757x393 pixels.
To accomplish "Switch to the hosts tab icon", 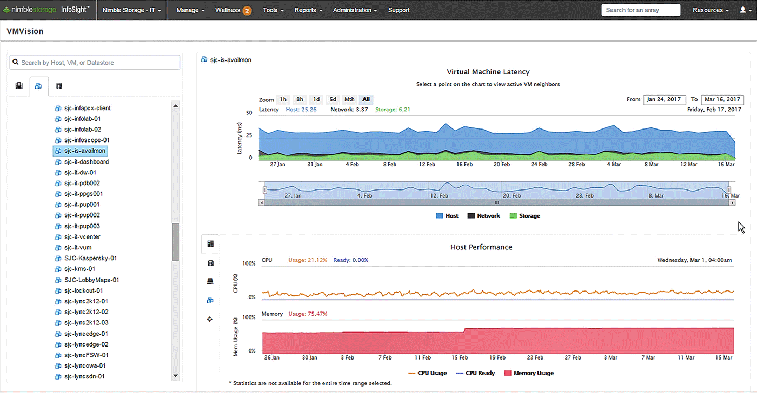I will (19, 86).
